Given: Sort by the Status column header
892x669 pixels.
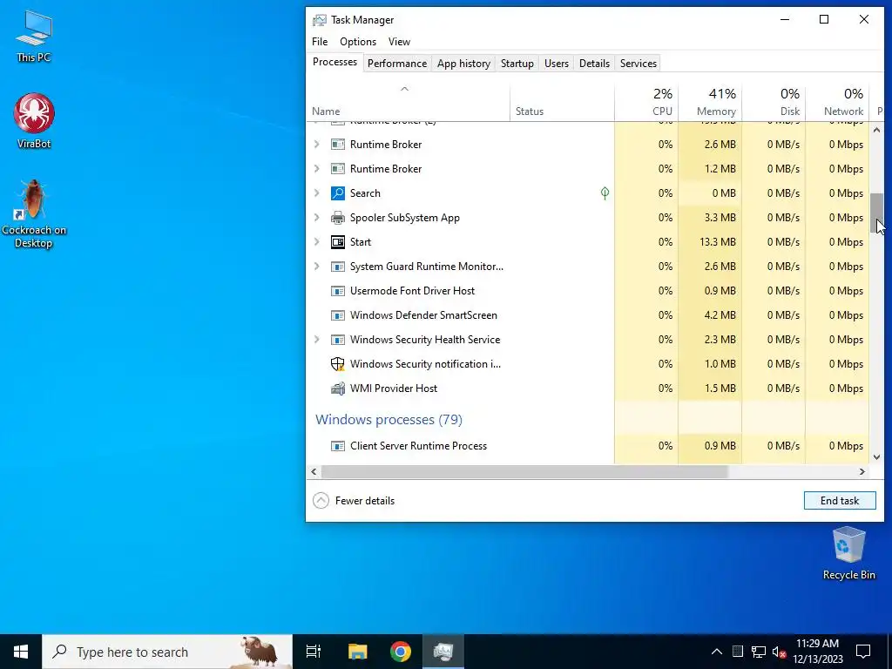Looking at the screenshot, I should tap(562, 103).
